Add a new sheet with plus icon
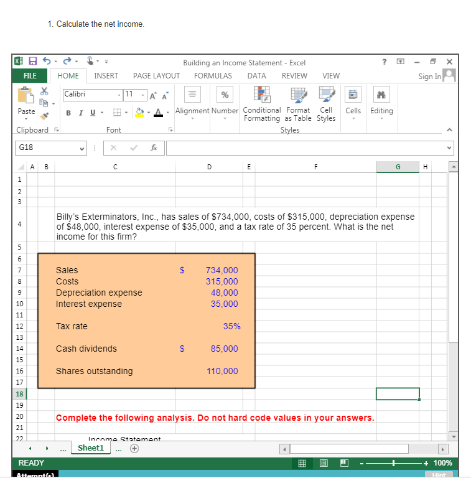 pos(134,448)
